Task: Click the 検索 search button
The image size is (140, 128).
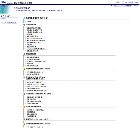Action: coord(118,2)
